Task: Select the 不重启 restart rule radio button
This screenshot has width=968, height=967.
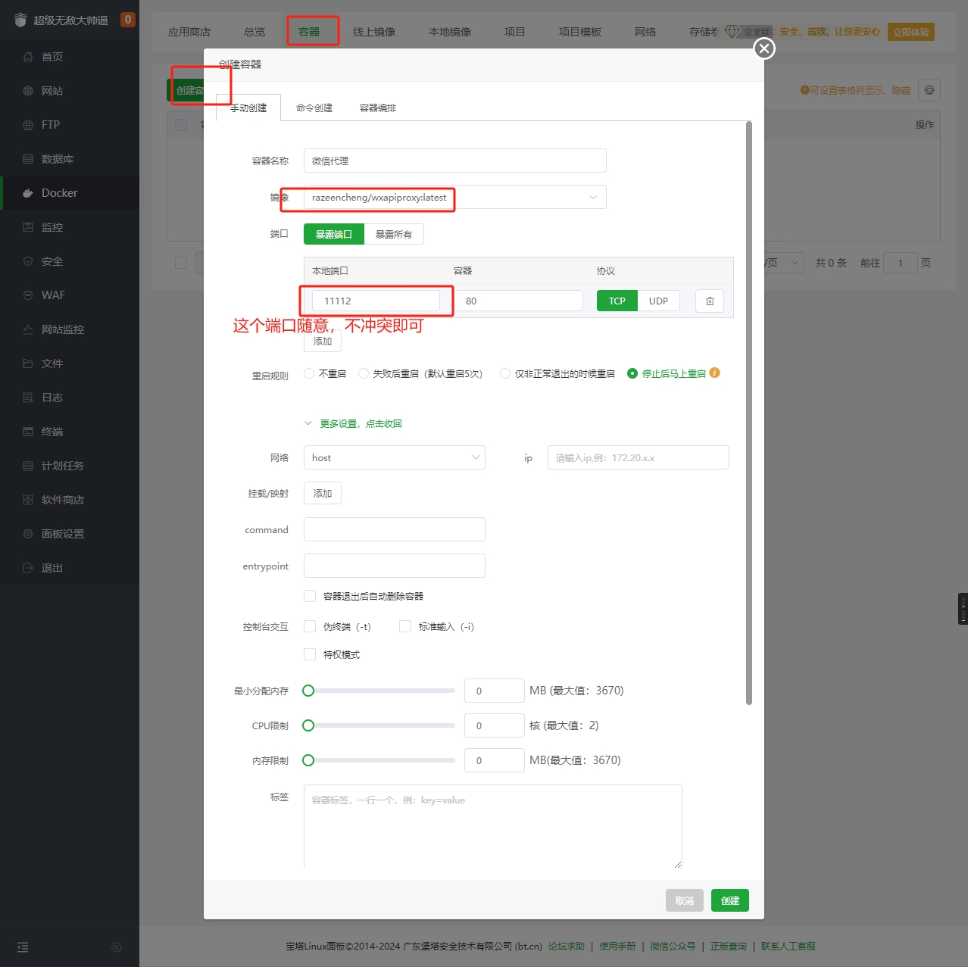Action: click(x=309, y=373)
